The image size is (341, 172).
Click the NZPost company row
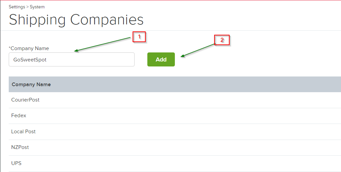pyautogui.click(x=20, y=147)
